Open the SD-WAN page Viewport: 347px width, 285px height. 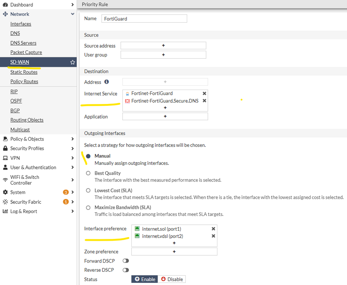point(20,62)
